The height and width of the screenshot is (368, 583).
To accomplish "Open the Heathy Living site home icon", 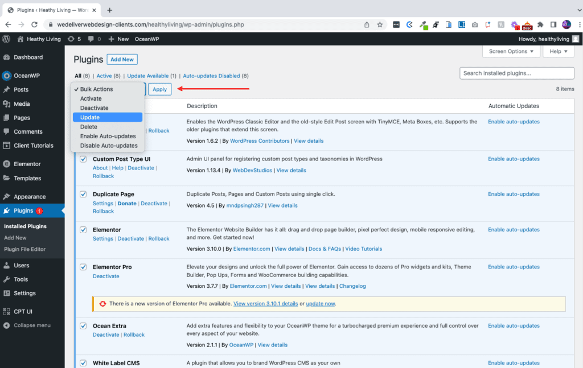I will pyautogui.click(x=20, y=39).
